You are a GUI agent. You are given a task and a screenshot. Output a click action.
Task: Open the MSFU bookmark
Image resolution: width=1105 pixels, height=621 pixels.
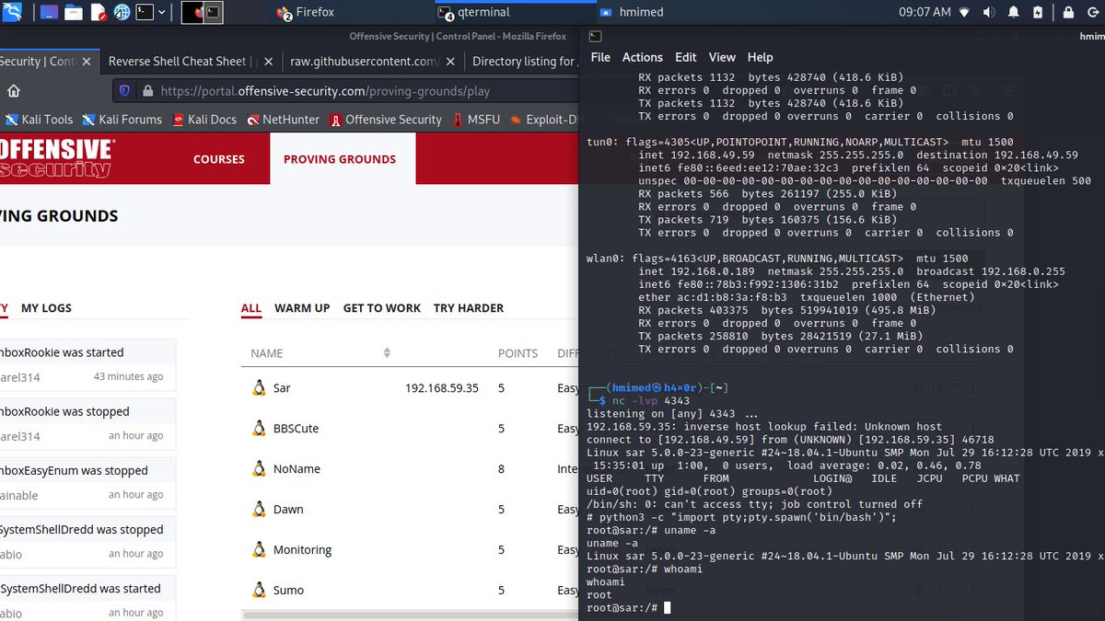tap(476, 120)
